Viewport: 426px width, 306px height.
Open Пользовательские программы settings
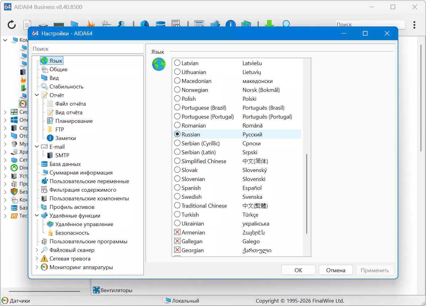coord(84,241)
